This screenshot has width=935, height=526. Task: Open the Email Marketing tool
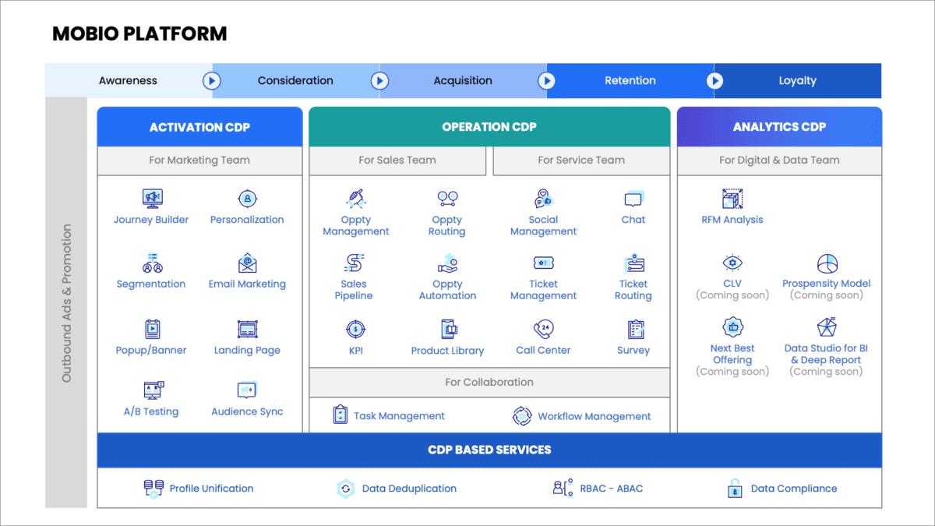[x=247, y=263]
